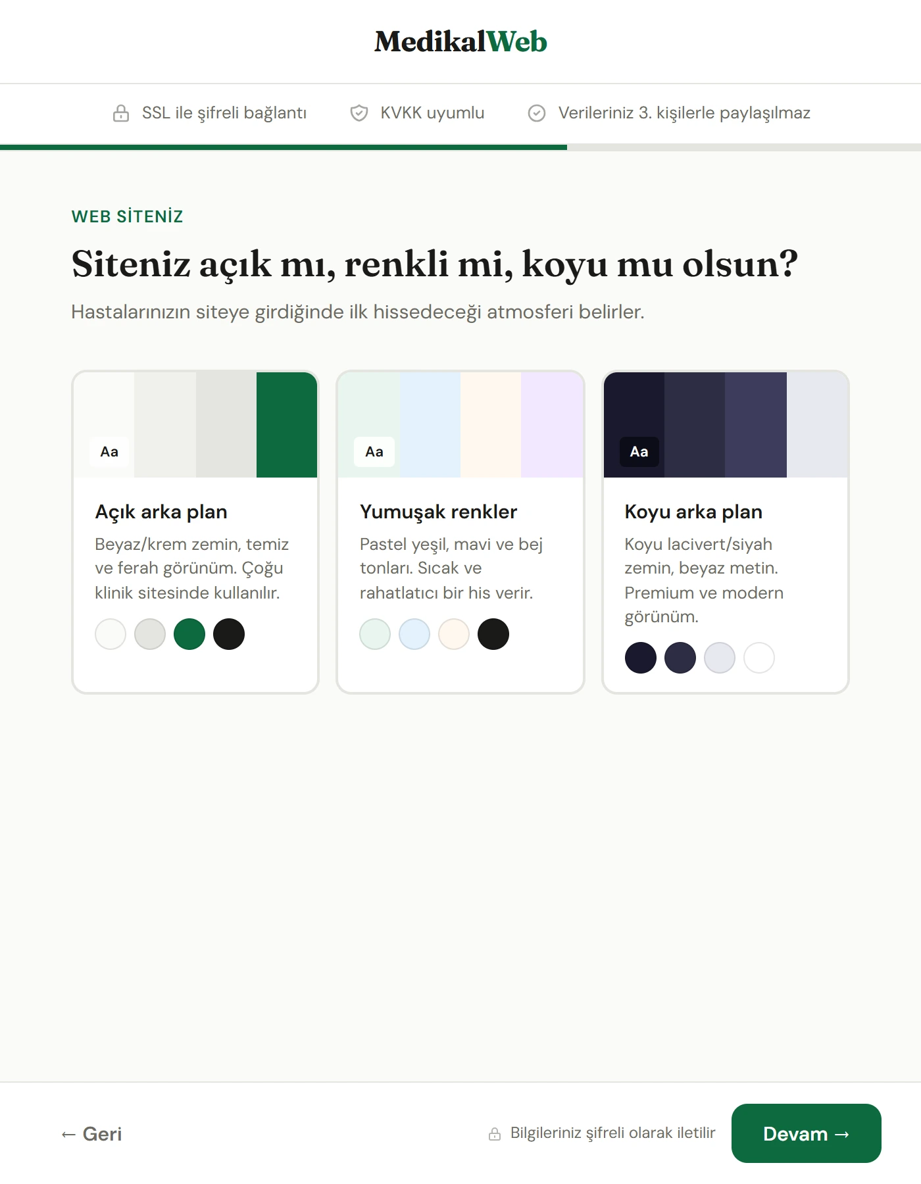The image size is (921, 1184).
Task: Click the SSL lock icon
Action: [x=121, y=113]
